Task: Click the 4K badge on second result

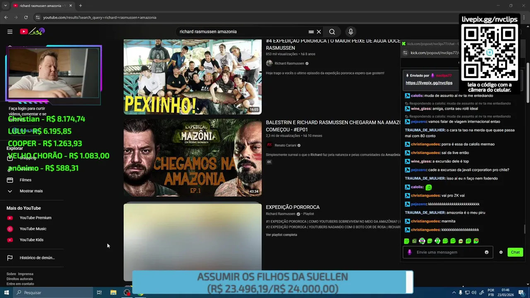Action: click(269, 162)
